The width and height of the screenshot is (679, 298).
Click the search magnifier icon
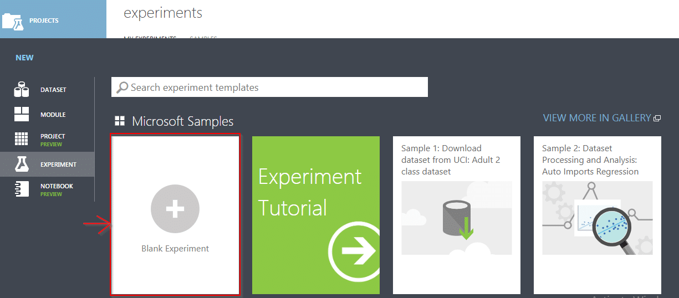tap(122, 88)
